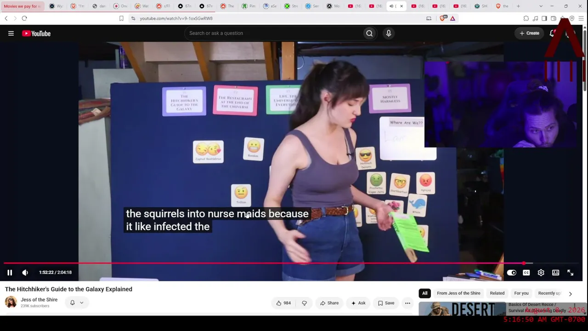View site information icon beside URL
588x331 pixels.
tap(133, 18)
